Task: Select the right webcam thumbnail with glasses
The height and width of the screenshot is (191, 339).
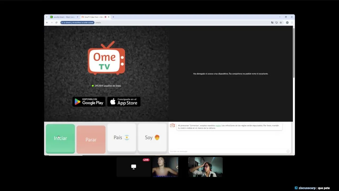Action: (205, 167)
